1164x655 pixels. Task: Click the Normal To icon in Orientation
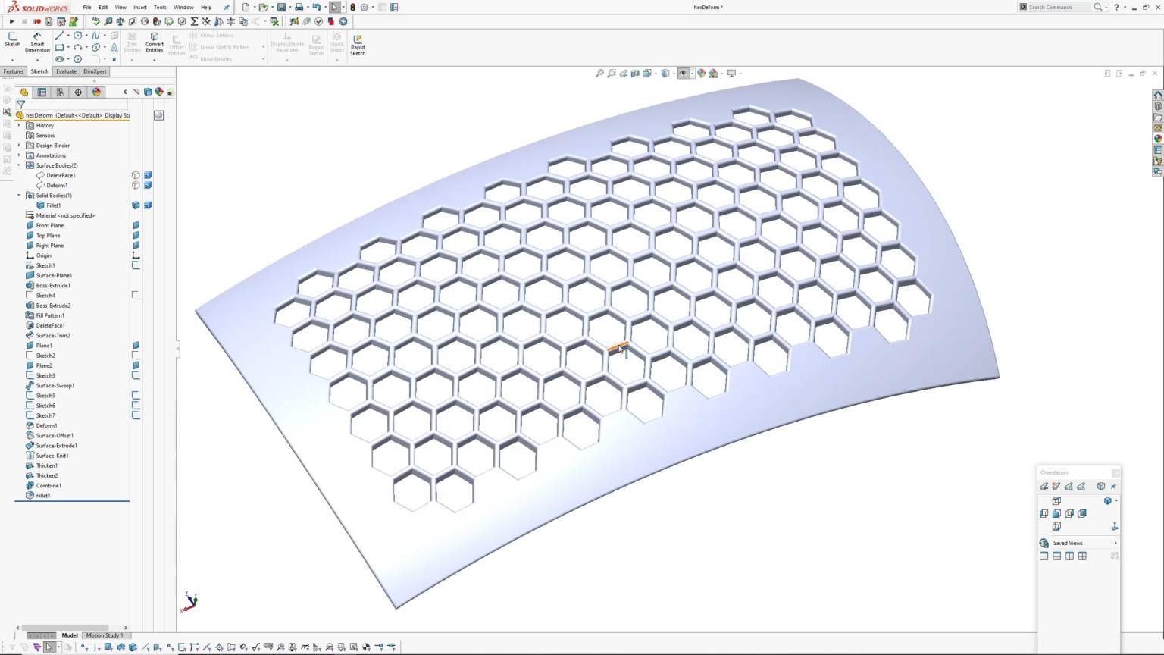click(1115, 526)
